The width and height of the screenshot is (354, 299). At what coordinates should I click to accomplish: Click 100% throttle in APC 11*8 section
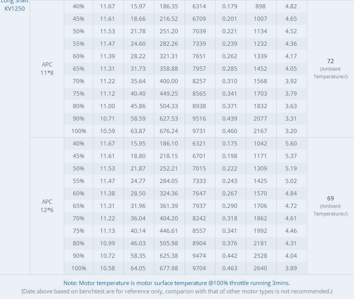point(78,131)
